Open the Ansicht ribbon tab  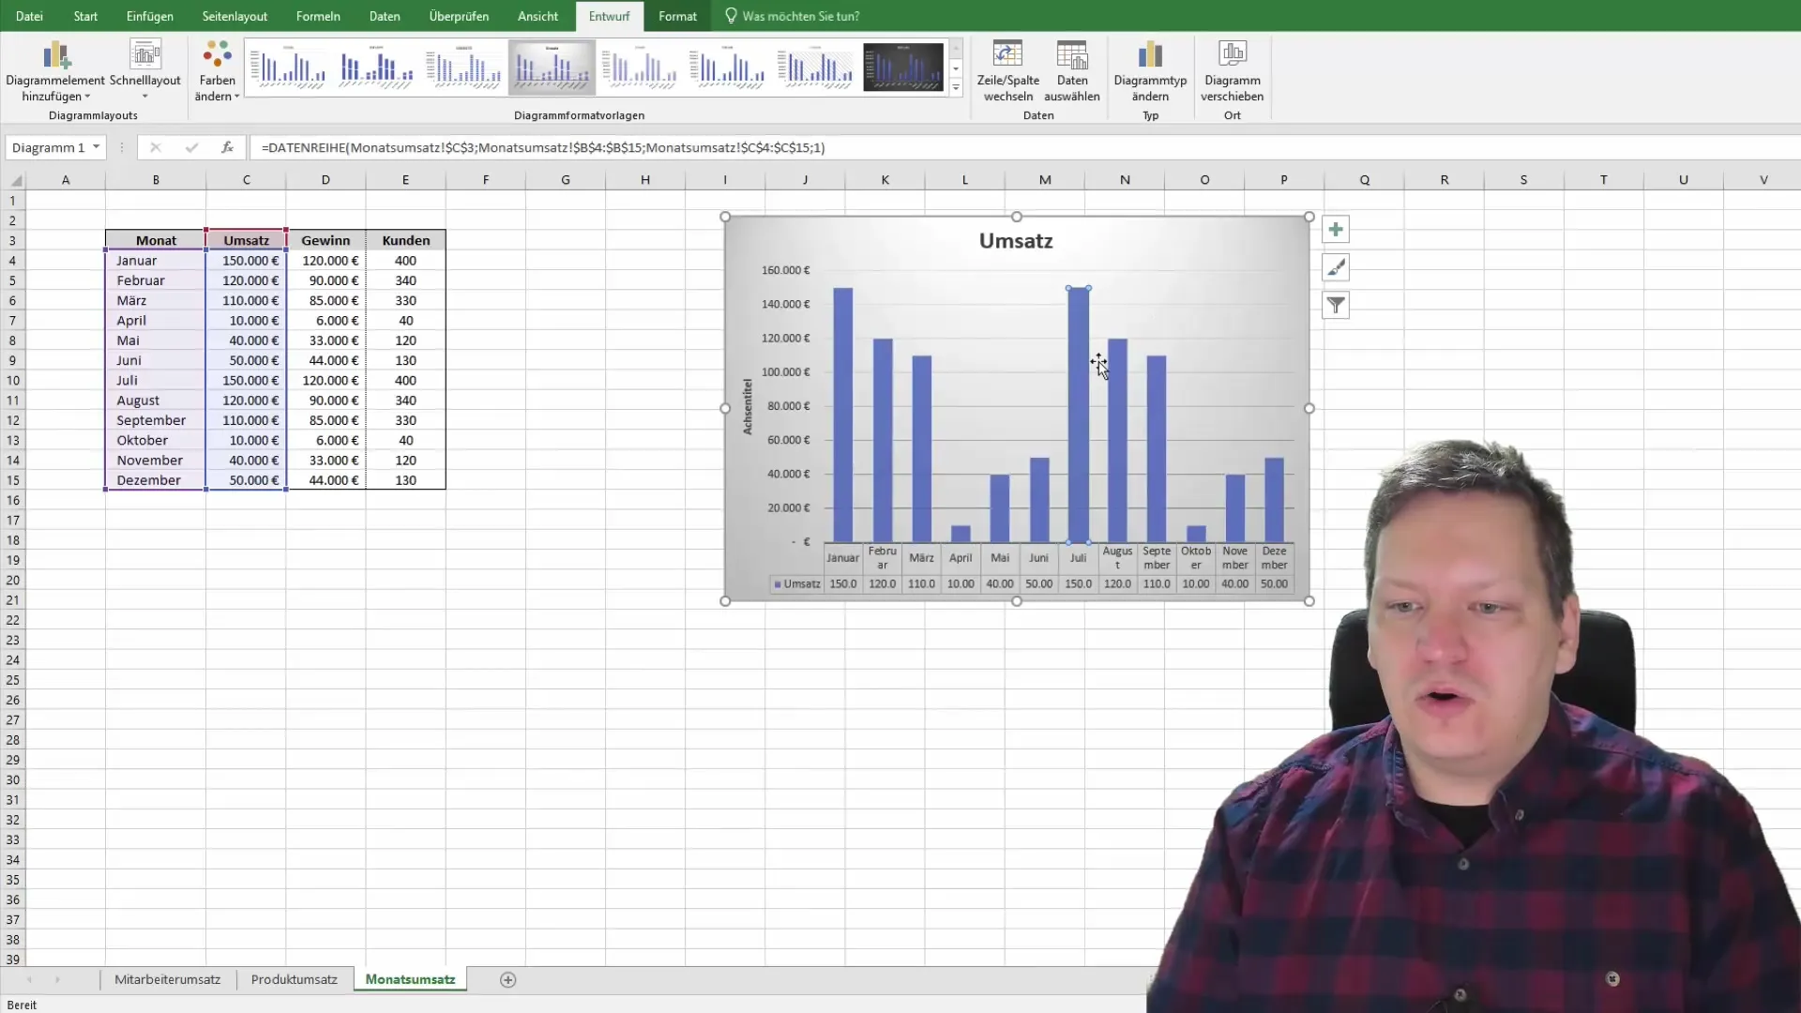(537, 16)
